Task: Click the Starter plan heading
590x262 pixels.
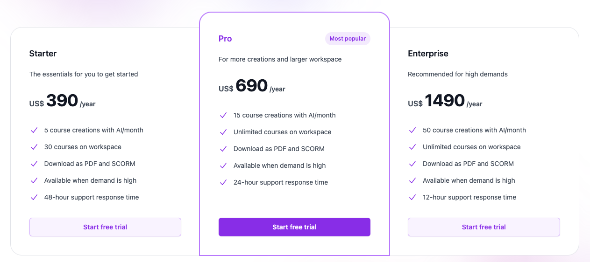Action: (43, 54)
